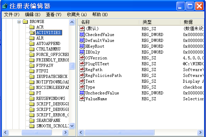Click the Registry Editor title bar icon
Screen dimensions: 206x137
click(x=5, y=6)
